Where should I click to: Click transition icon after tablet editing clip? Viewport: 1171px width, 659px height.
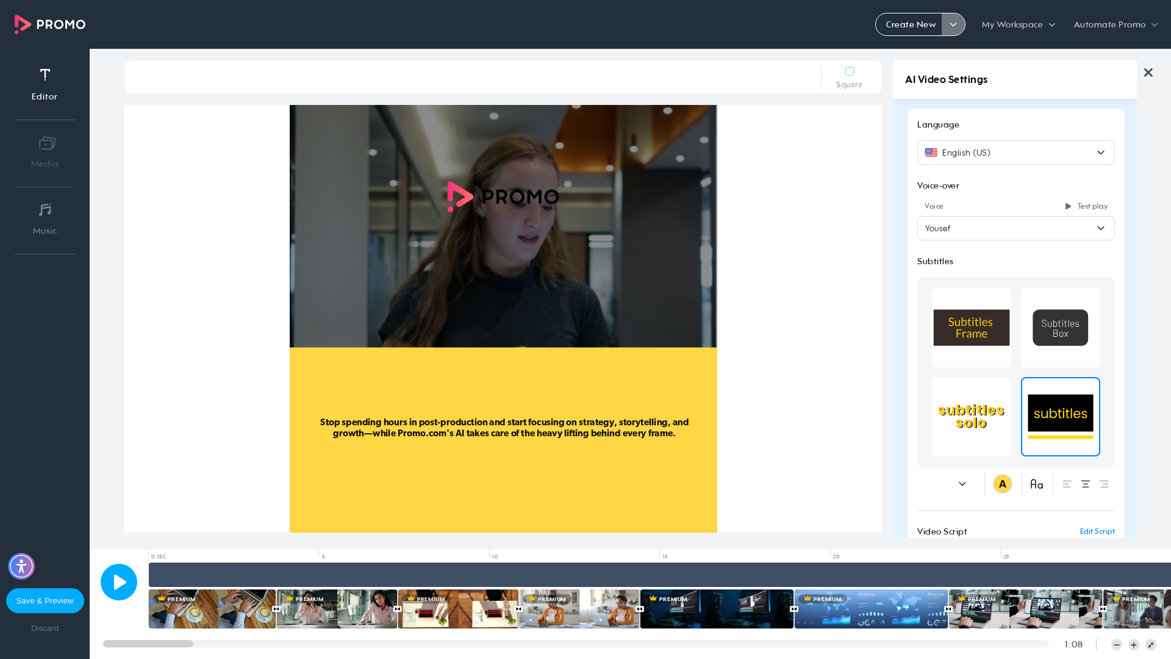1103,609
